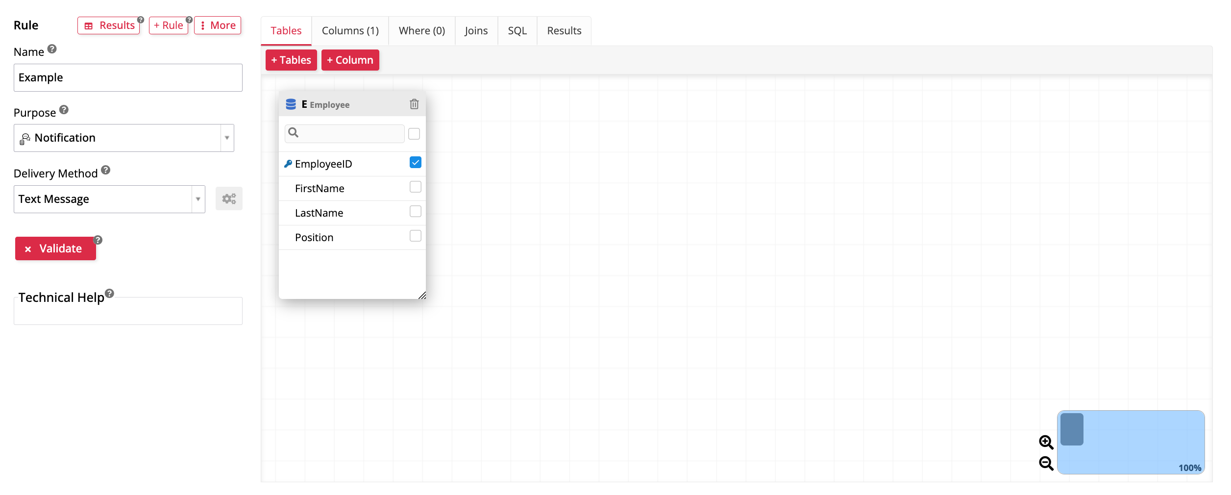The height and width of the screenshot is (495, 1231).
Task: Click the minimap viewport navigator rectangle
Action: tap(1072, 429)
